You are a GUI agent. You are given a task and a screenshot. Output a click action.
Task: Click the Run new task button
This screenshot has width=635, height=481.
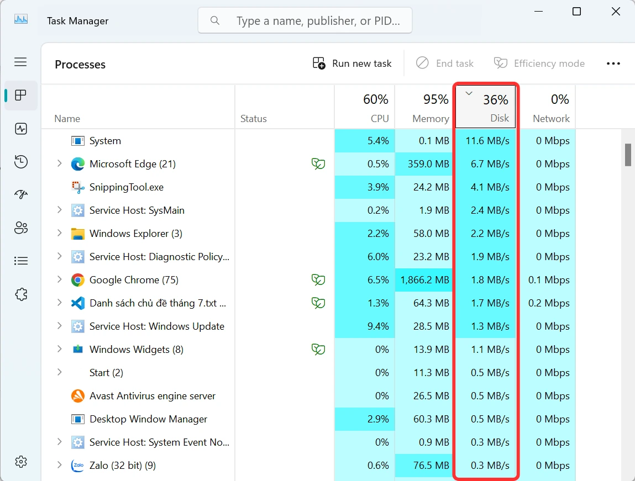(352, 64)
